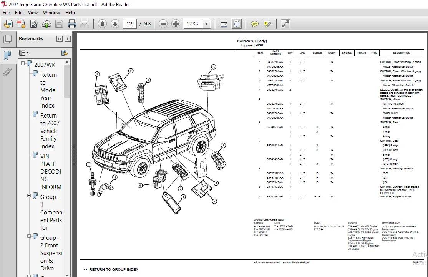The height and width of the screenshot is (277, 428).
Task: Go to next page arrow
Action: [115, 24]
